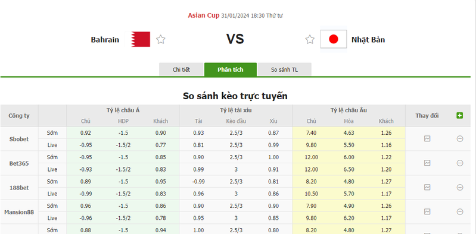Click the Tỷ lệ châu Á column header
476x234 pixels.
pyautogui.click(x=123, y=110)
